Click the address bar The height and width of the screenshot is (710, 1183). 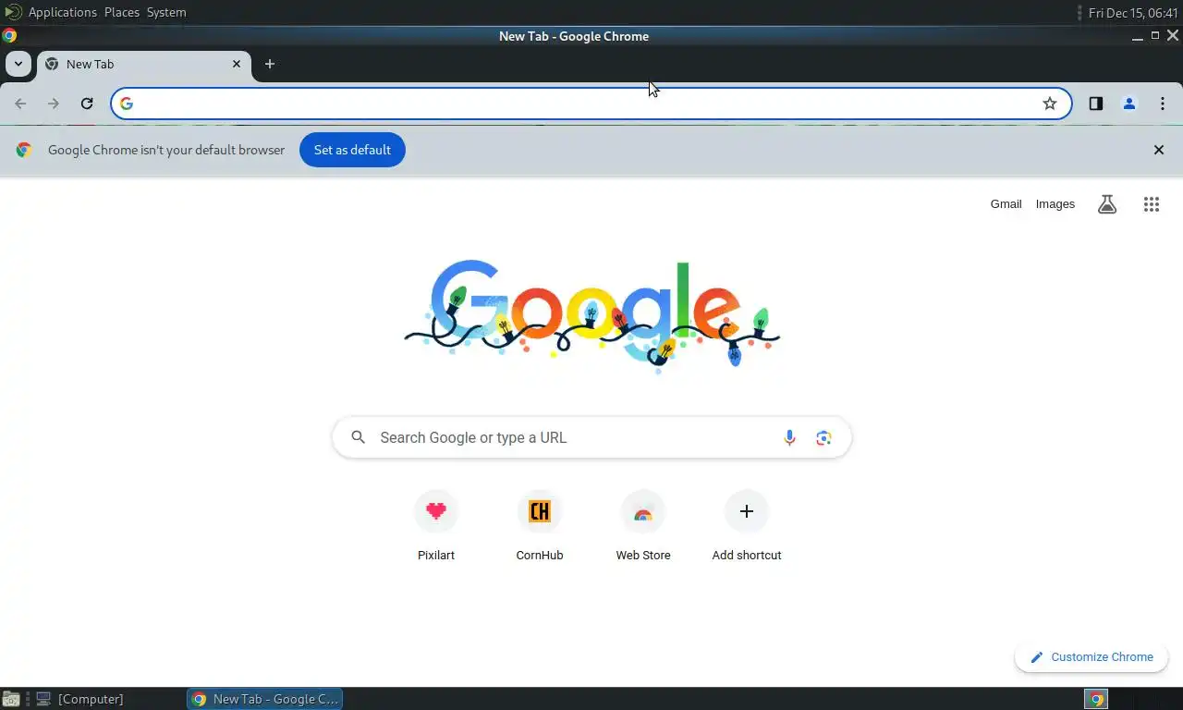coord(591,104)
